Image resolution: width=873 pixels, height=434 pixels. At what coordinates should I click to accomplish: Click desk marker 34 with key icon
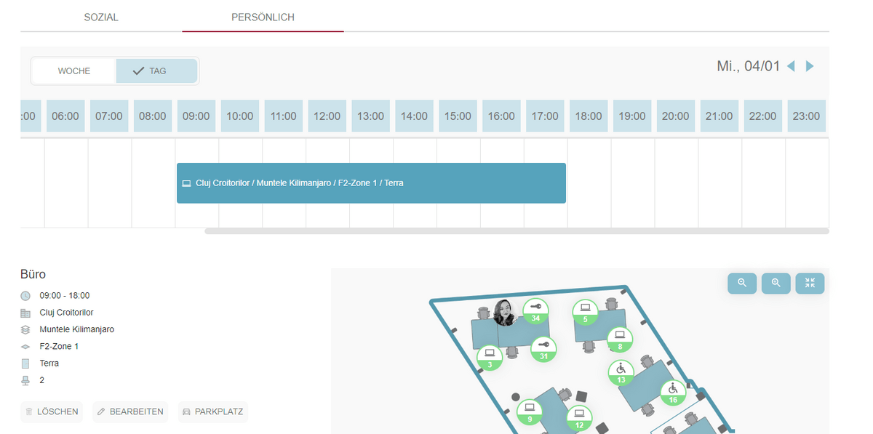(x=535, y=310)
